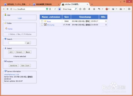Select all items with the All button
Image resolution: width=133 pixels, height=96 pixels.
pyautogui.click(x=11, y=52)
